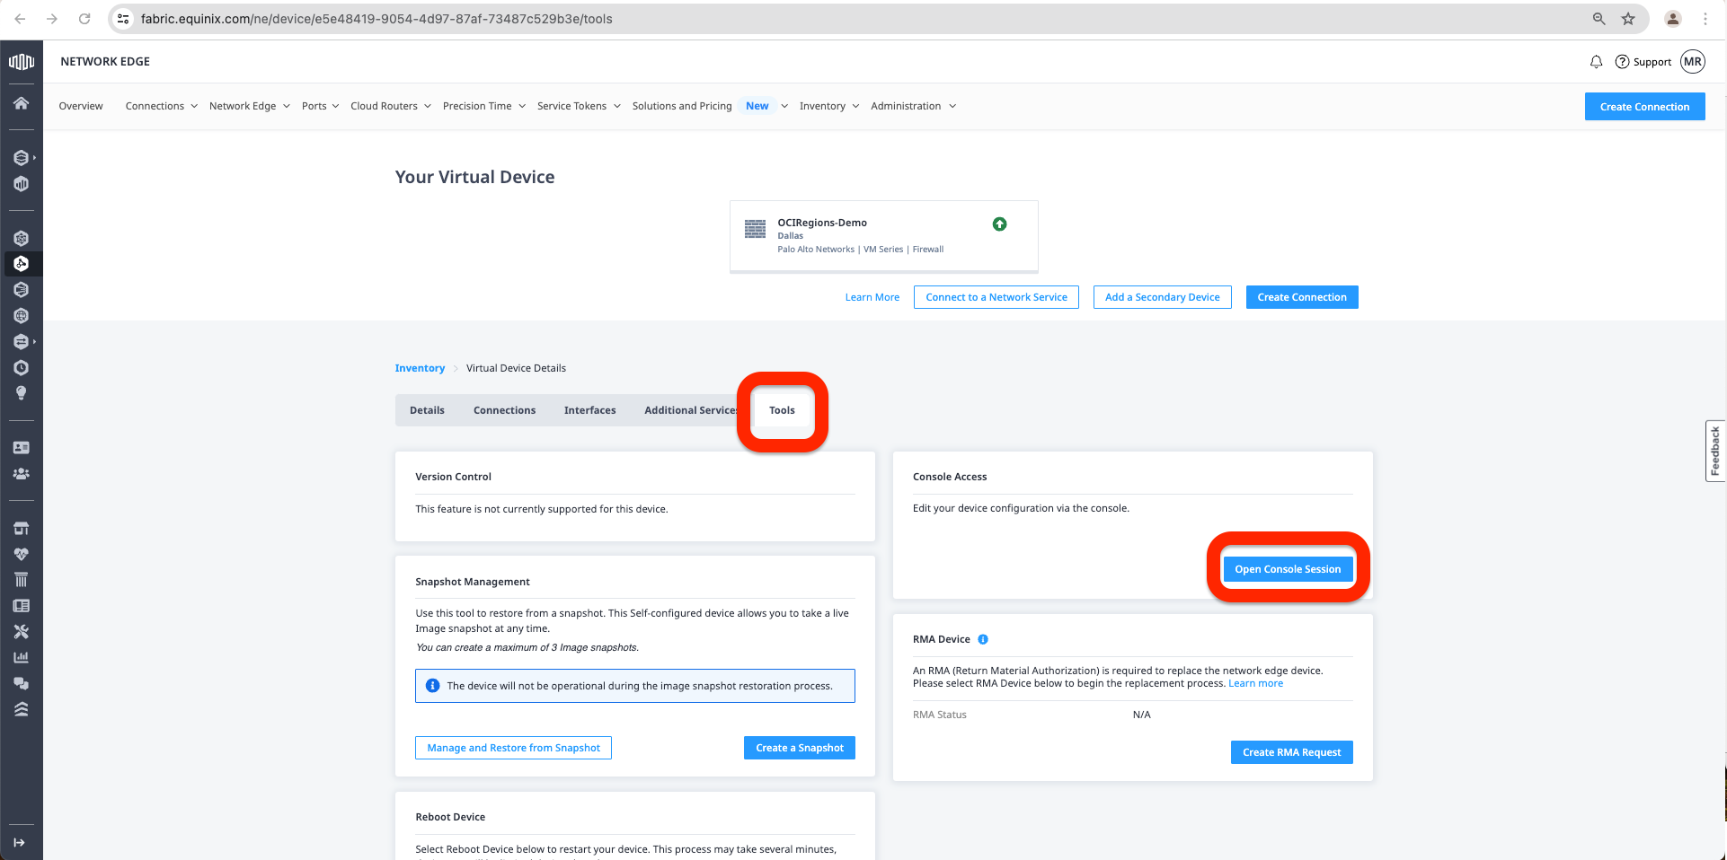Expand the Cloud Routers dropdown menu

391,106
